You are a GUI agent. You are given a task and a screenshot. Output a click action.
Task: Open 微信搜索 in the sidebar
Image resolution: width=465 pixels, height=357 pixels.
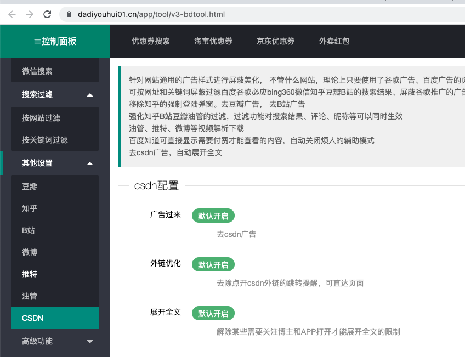[x=55, y=70]
